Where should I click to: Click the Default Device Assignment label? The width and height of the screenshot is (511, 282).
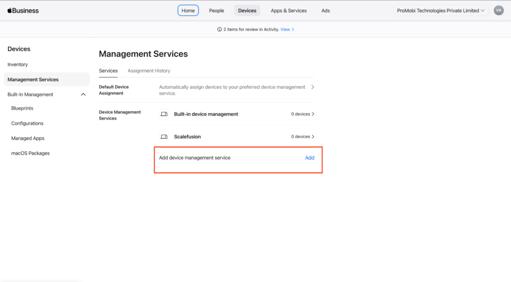point(114,90)
